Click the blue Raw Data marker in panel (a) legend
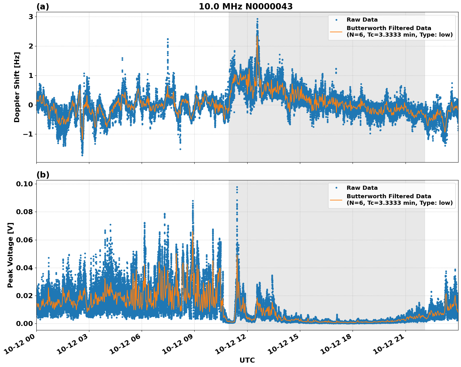This screenshot has height=367, width=461. [x=336, y=20]
